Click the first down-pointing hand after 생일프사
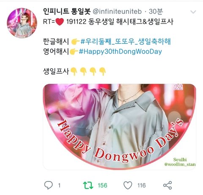203x195 pixels. 74,71
